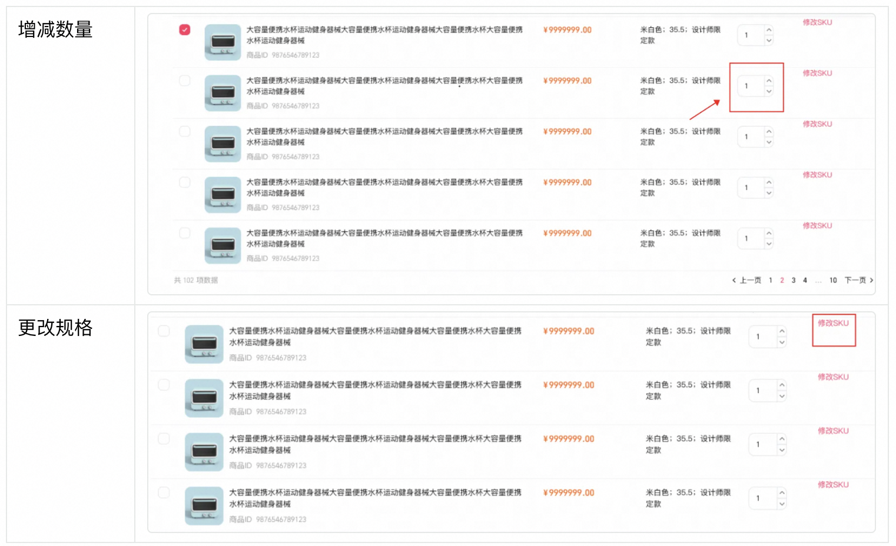Go to next page with 下一页

click(x=859, y=280)
